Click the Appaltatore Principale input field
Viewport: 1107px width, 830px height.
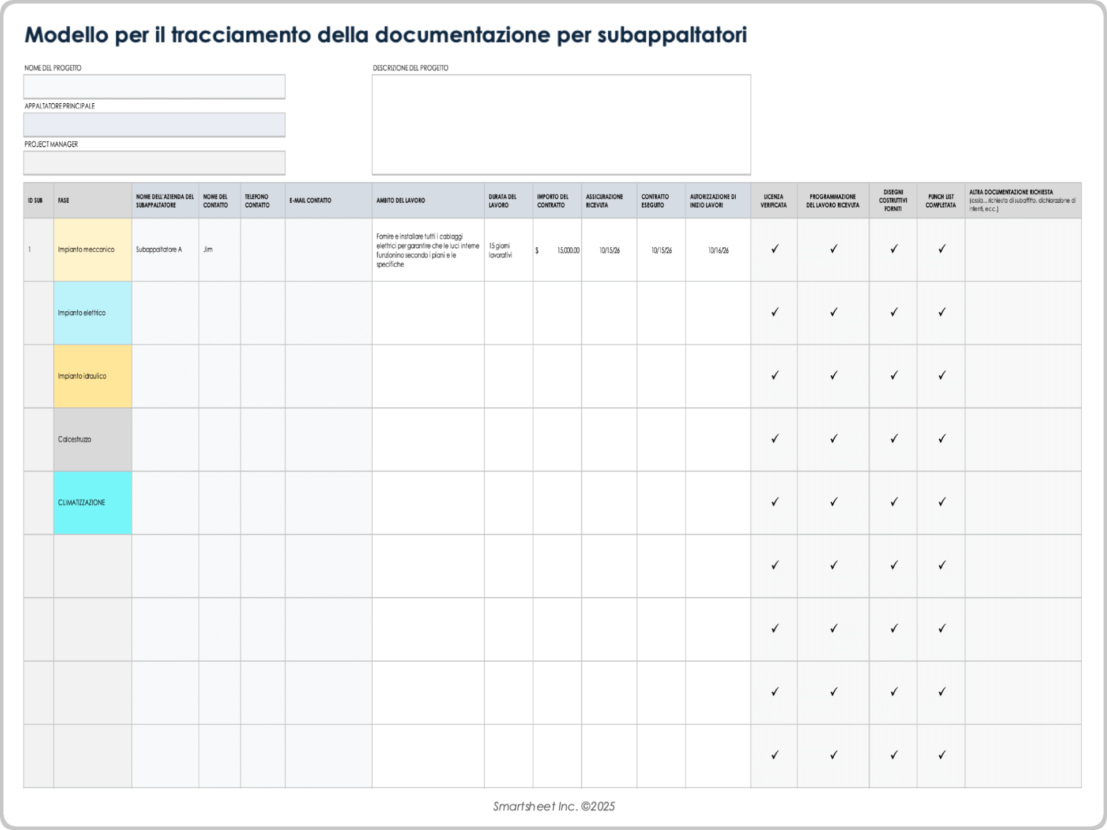[x=154, y=124]
